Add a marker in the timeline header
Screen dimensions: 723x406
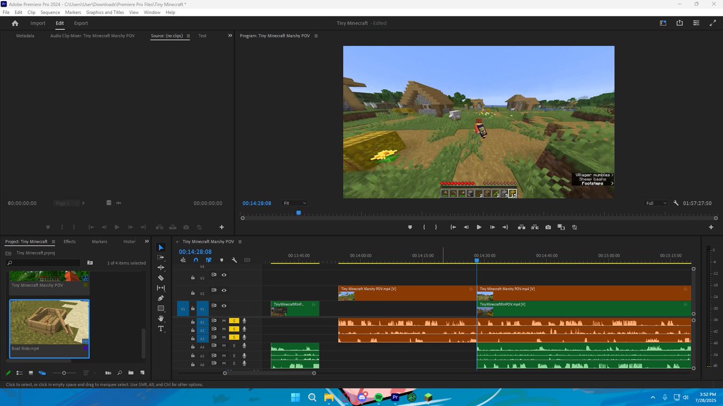(x=222, y=260)
